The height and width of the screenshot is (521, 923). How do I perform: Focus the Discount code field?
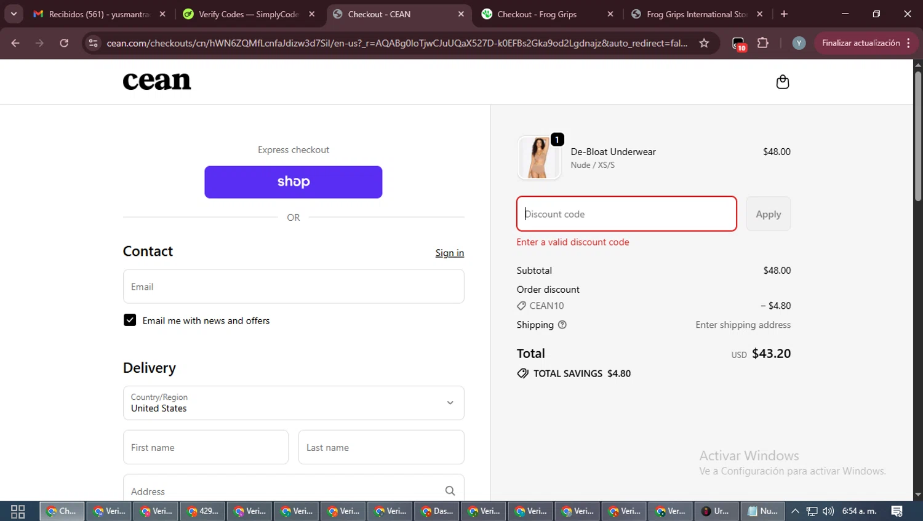(626, 214)
